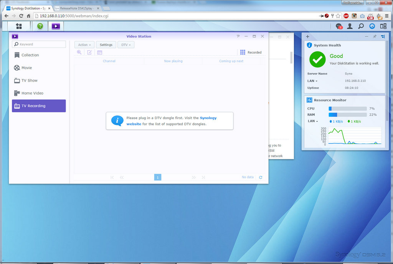393x264 pixels.
Task: Expand LAN dropdown in Resource Monitor
Action: pyautogui.click(x=313, y=121)
